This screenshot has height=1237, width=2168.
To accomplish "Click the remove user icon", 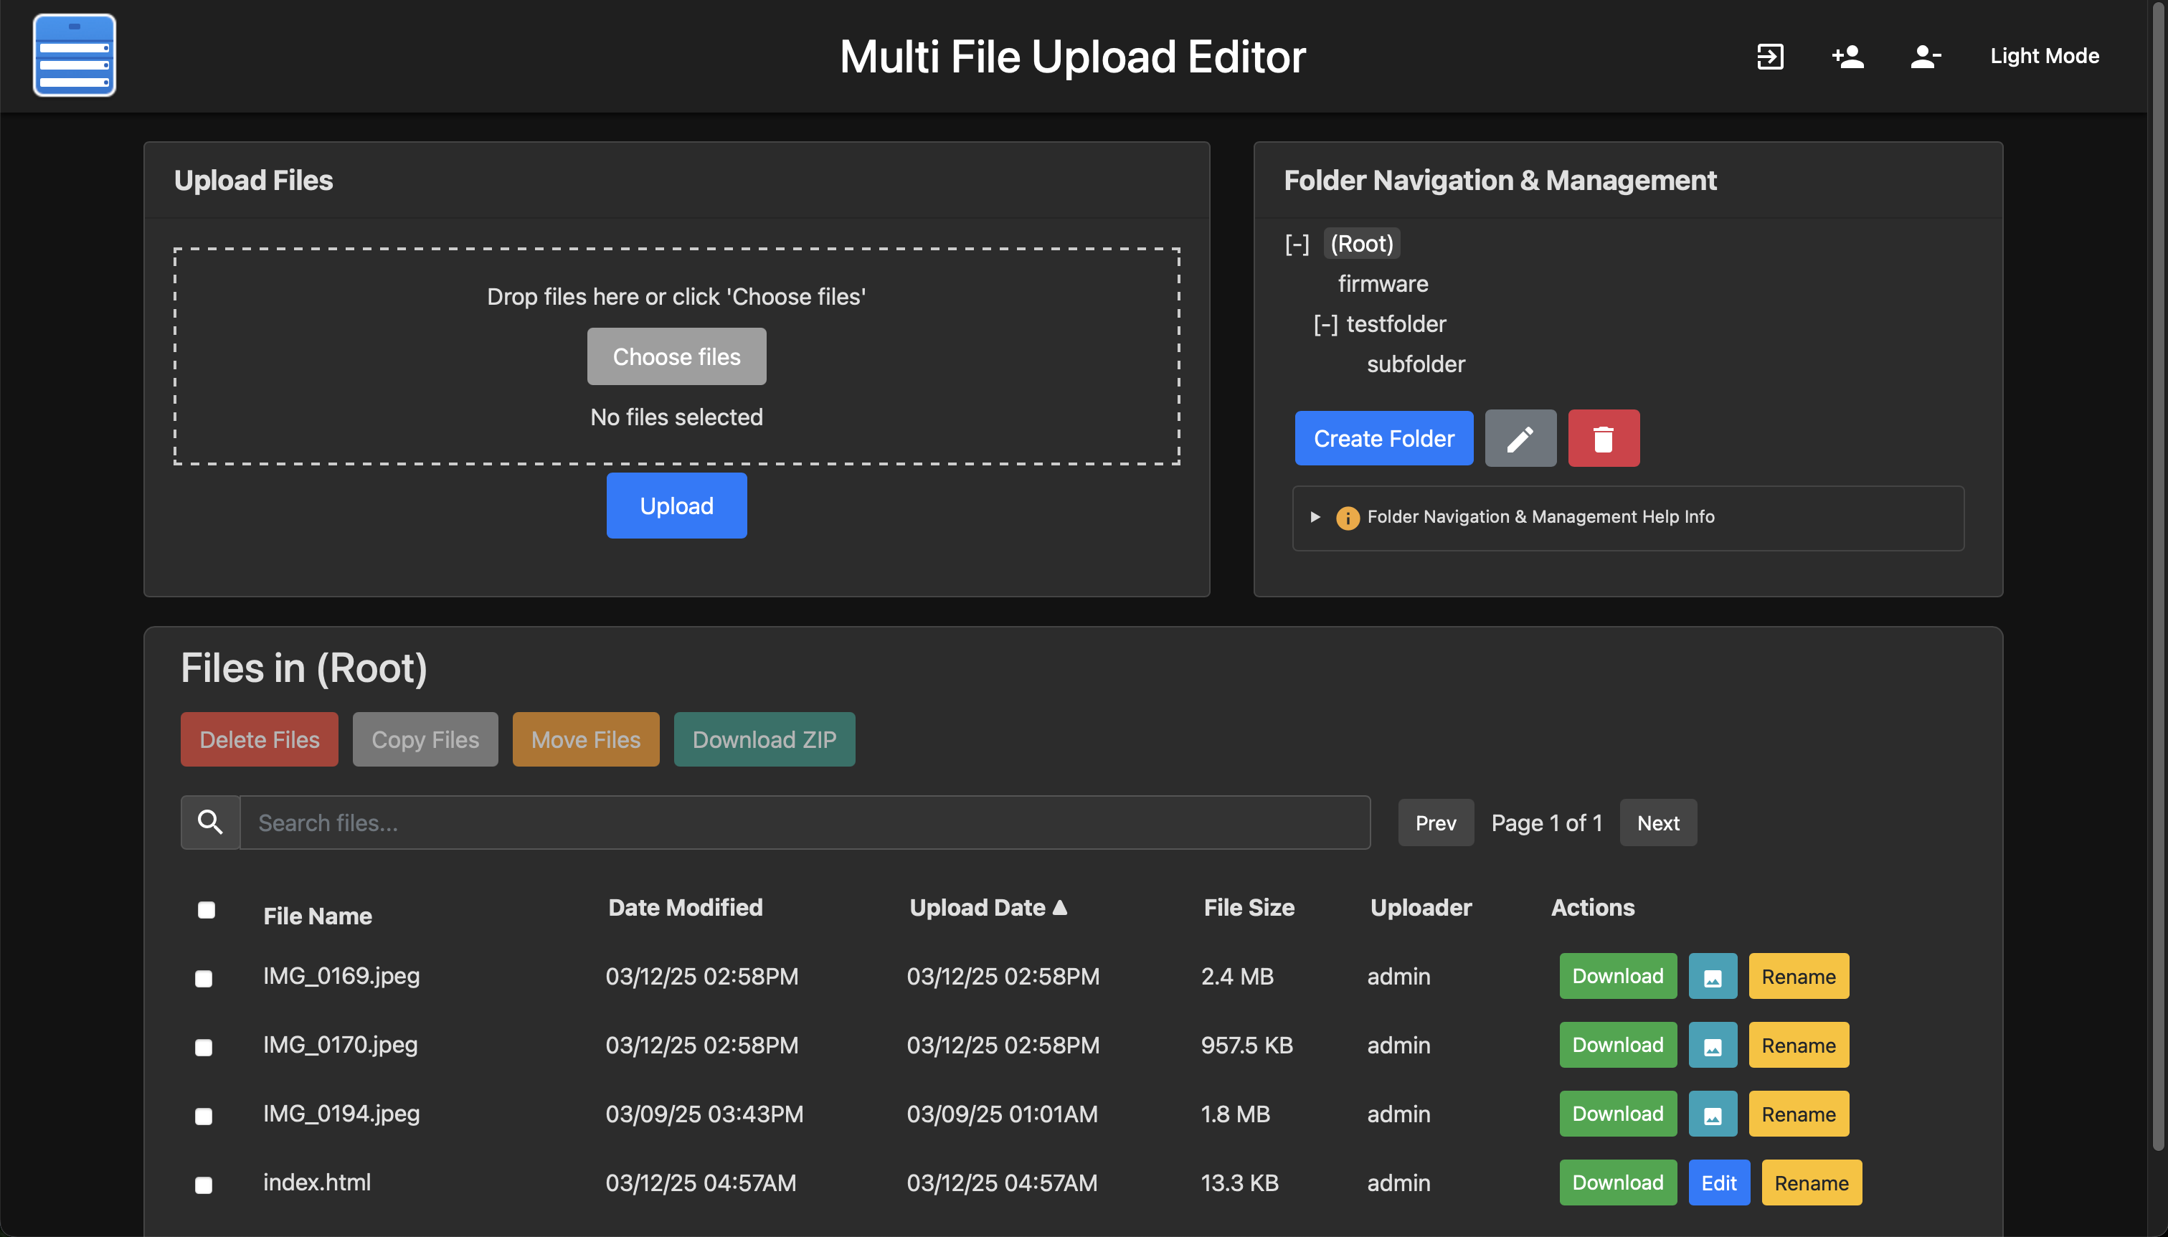I will [1925, 57].
